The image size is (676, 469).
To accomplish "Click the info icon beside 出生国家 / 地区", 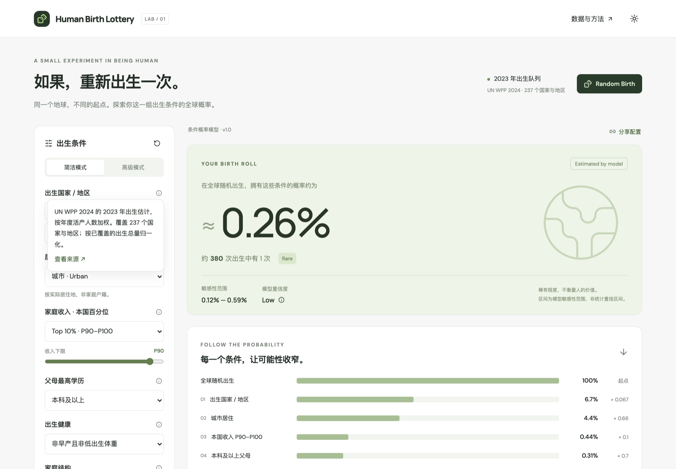I will point(159,193).
